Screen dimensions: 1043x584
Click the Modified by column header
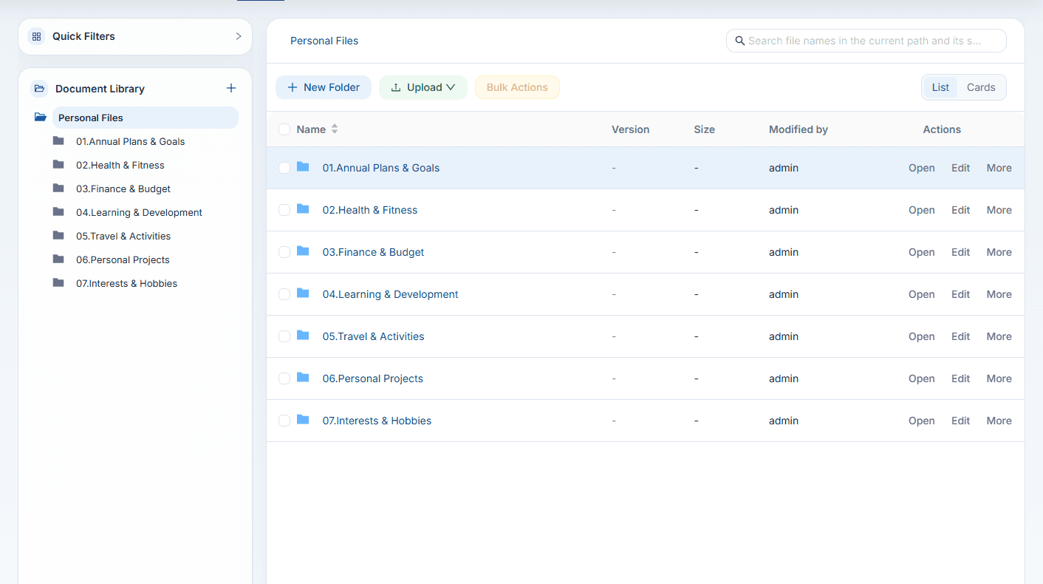799,129
